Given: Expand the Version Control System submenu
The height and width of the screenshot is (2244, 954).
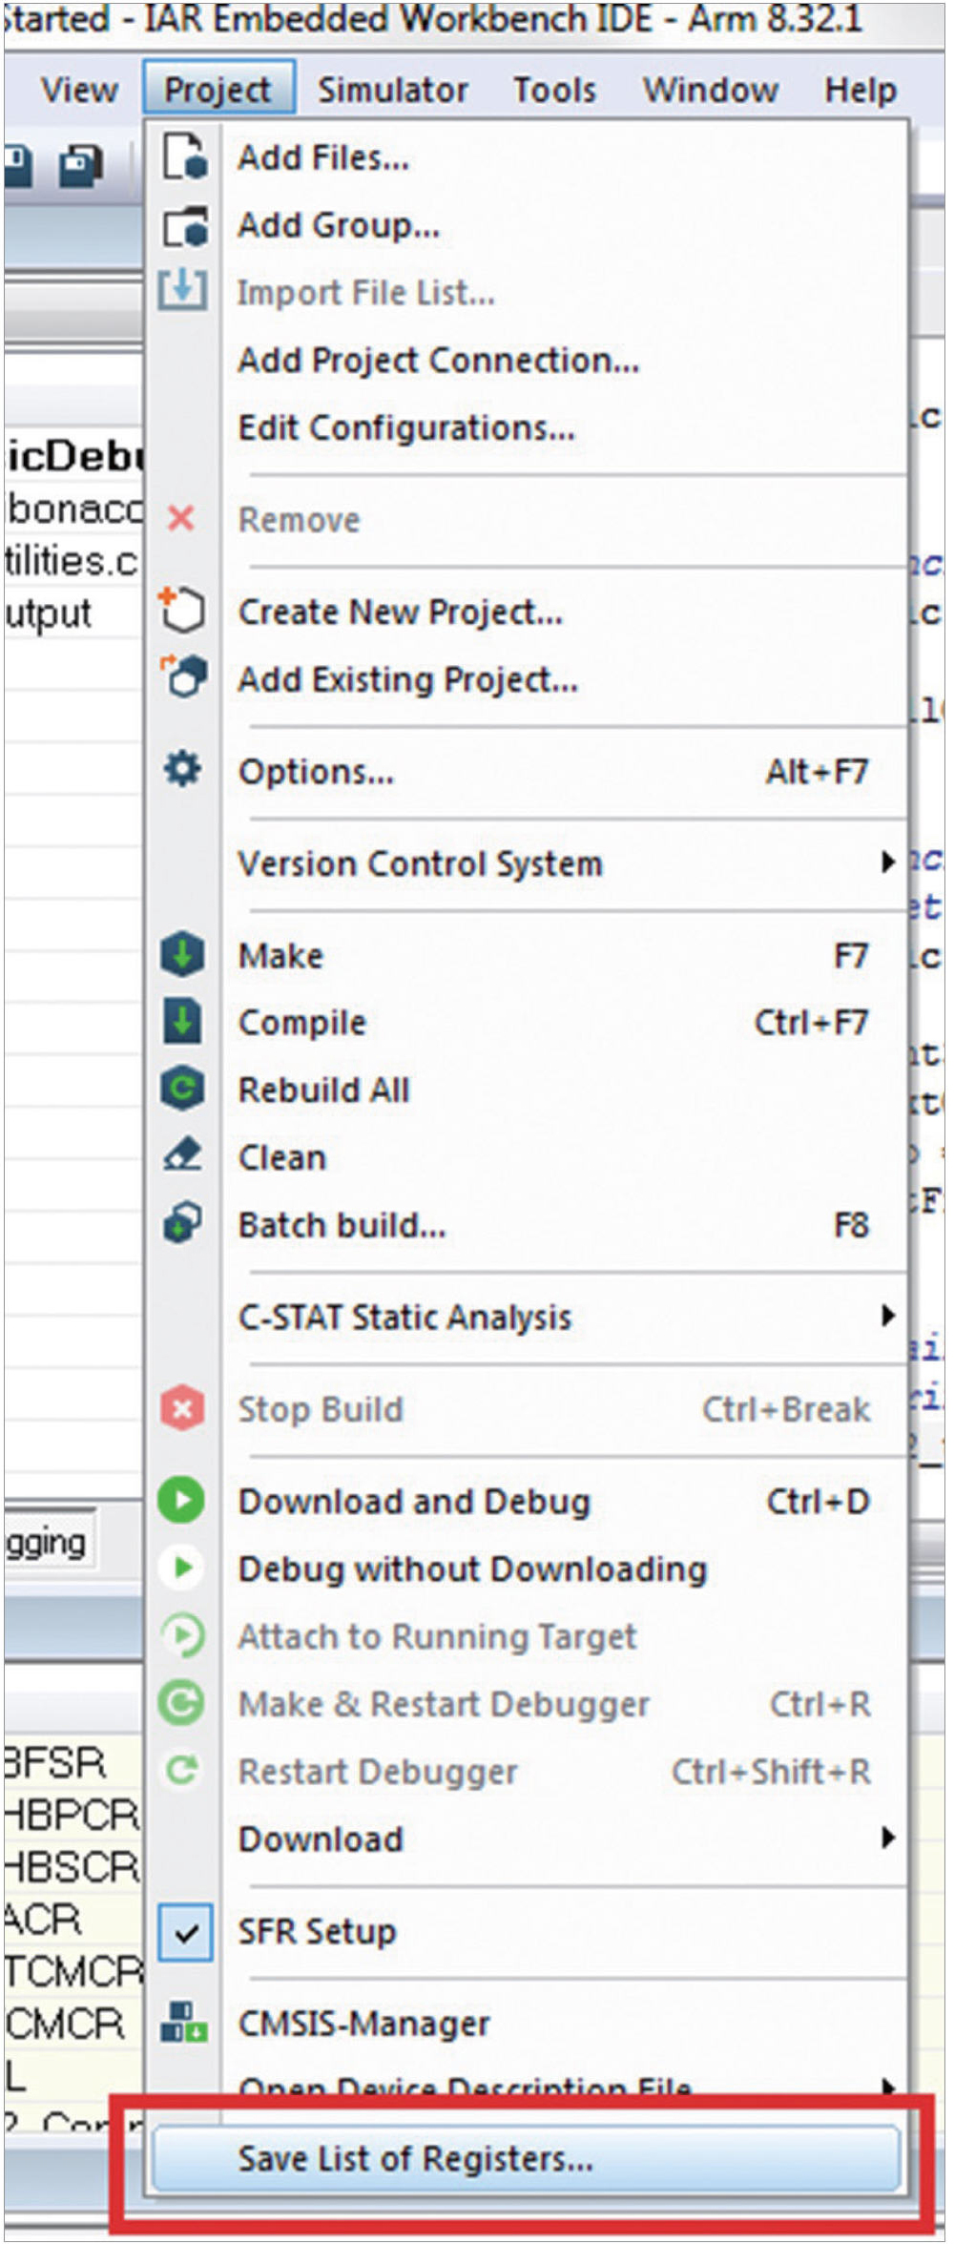Looking at the screenshot, I should pos(887,862).
